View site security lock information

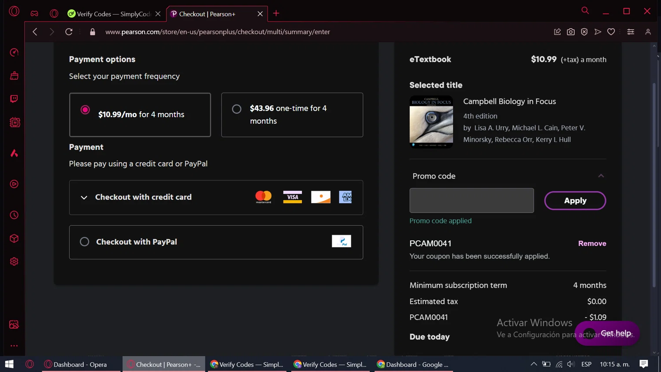pos(93,32)
